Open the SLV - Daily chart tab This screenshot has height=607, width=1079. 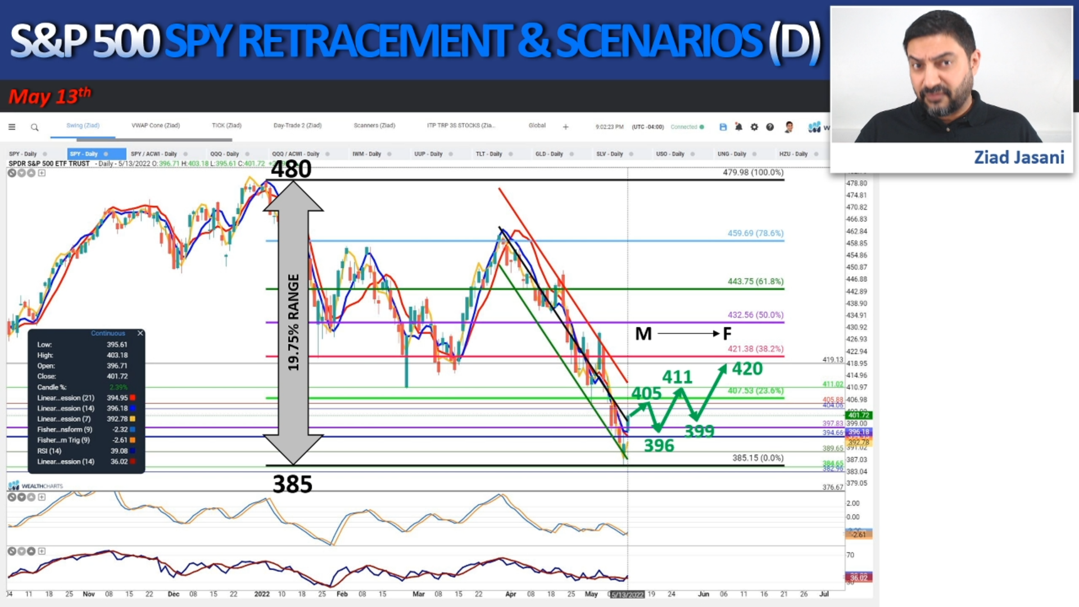tap(610, 154)
